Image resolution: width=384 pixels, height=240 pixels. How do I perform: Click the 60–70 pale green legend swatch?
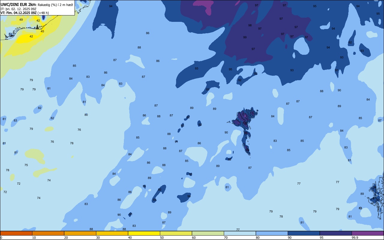pyautogui.click(x=208, y=233)
